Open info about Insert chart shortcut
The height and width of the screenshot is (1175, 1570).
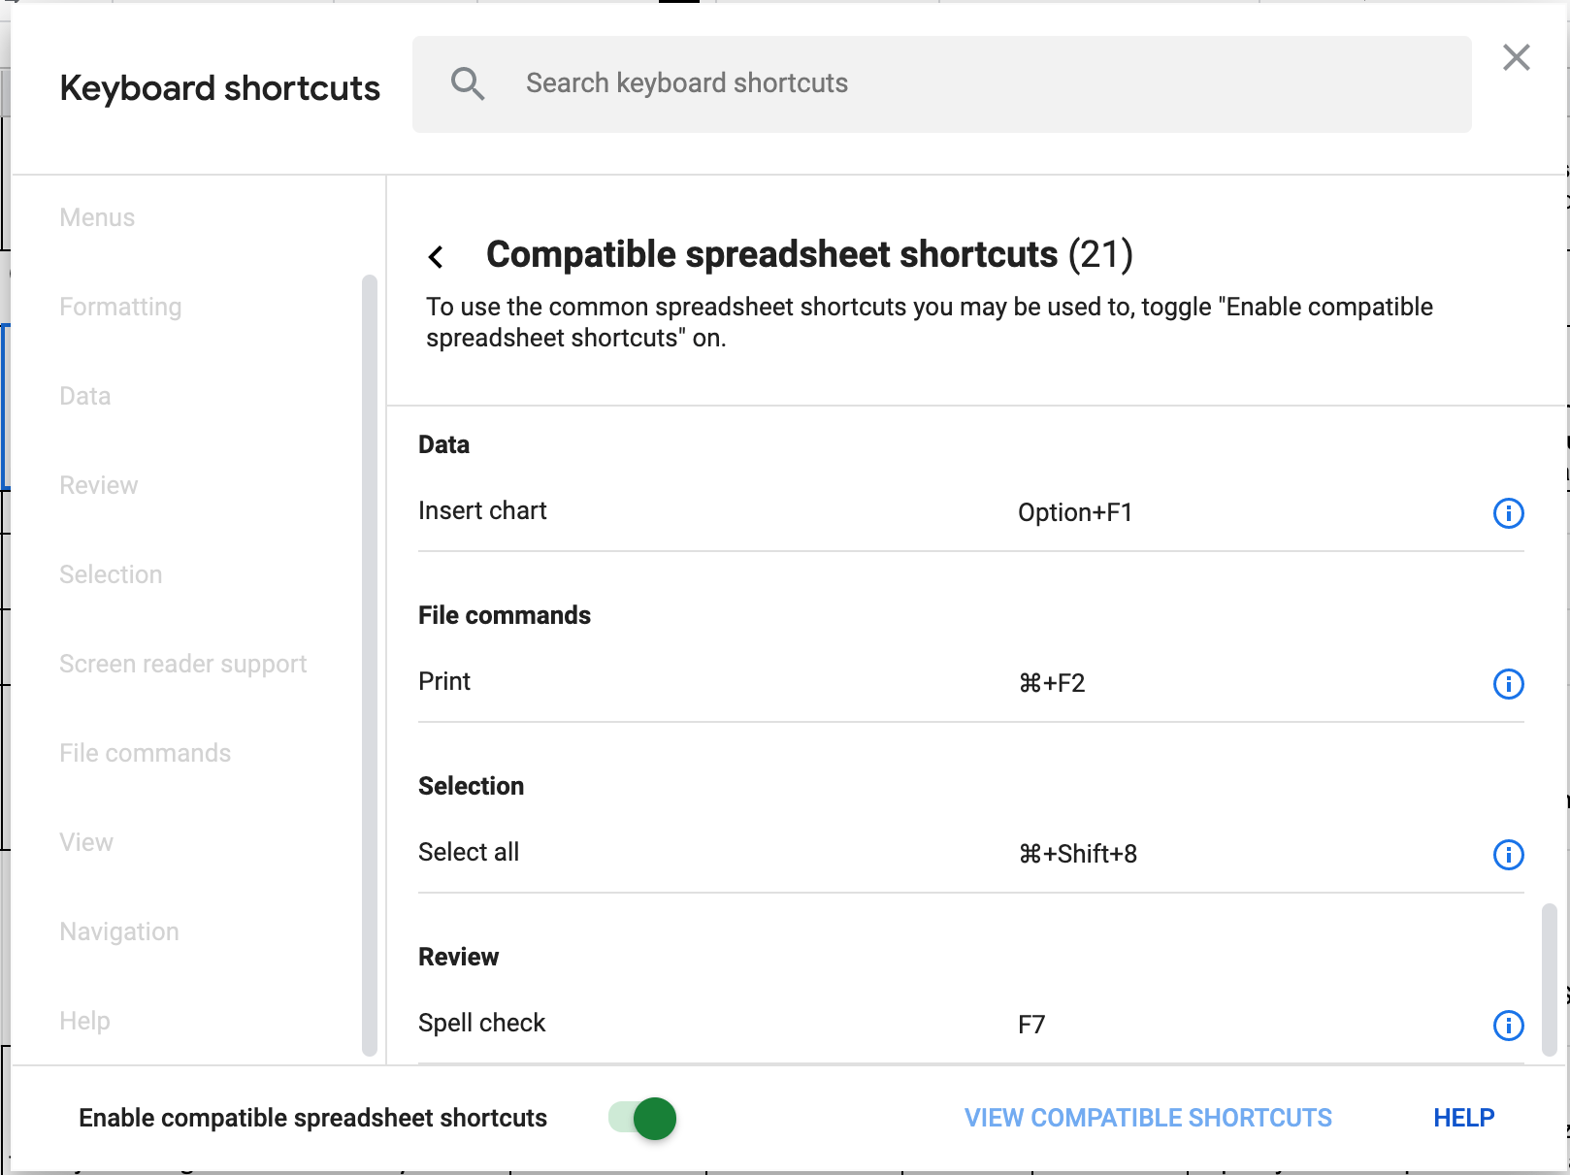click(x=1508, y=514)
